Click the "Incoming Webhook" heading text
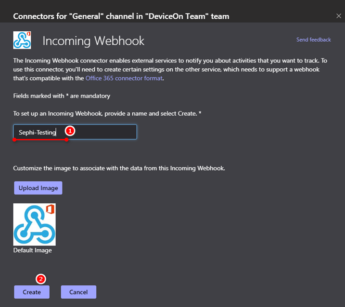This screenshot has width=345, height=307. [93, 41]
